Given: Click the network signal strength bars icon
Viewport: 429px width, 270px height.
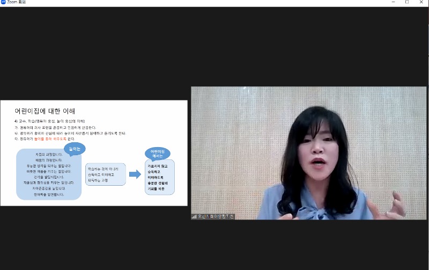Looking at the screenshot, I should (194, 216).
